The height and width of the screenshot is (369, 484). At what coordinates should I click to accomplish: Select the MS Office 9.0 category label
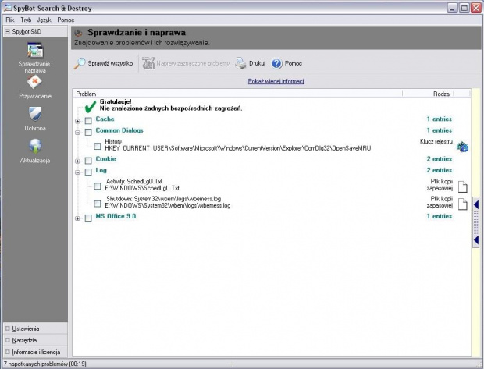(x=116, y=216)
